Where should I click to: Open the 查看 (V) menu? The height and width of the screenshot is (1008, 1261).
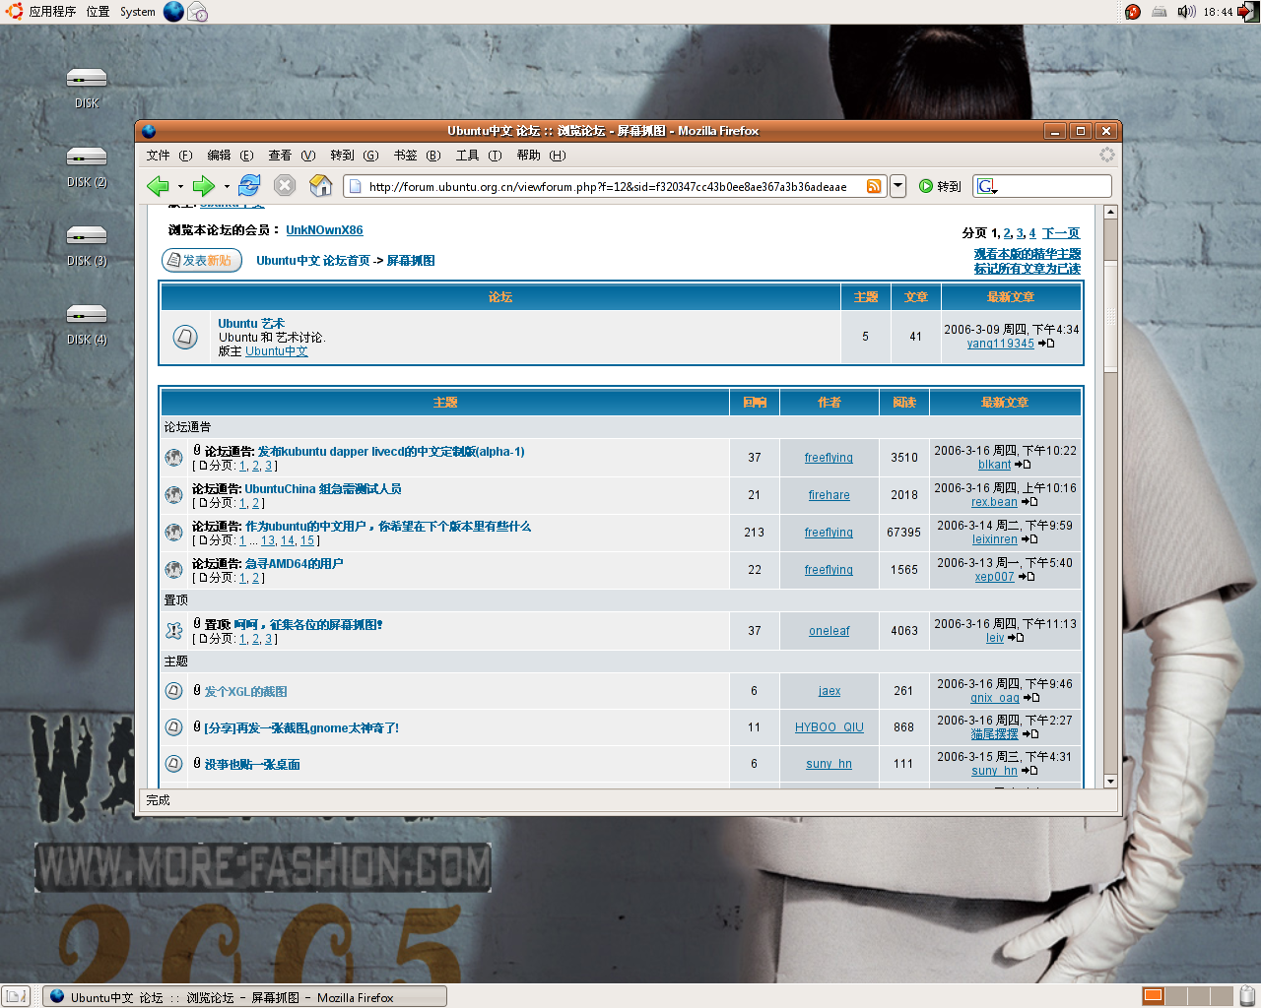292,156
